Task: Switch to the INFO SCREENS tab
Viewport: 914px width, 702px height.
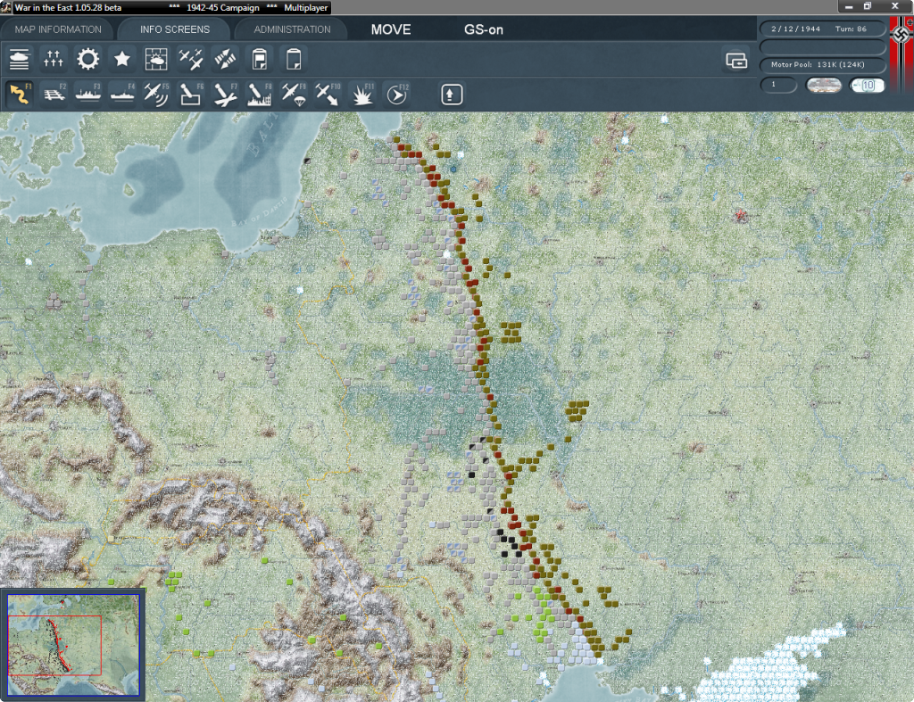Action: [174, 29]
